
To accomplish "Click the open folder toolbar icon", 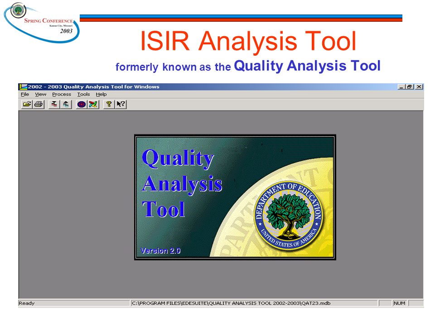I will 27,104.
